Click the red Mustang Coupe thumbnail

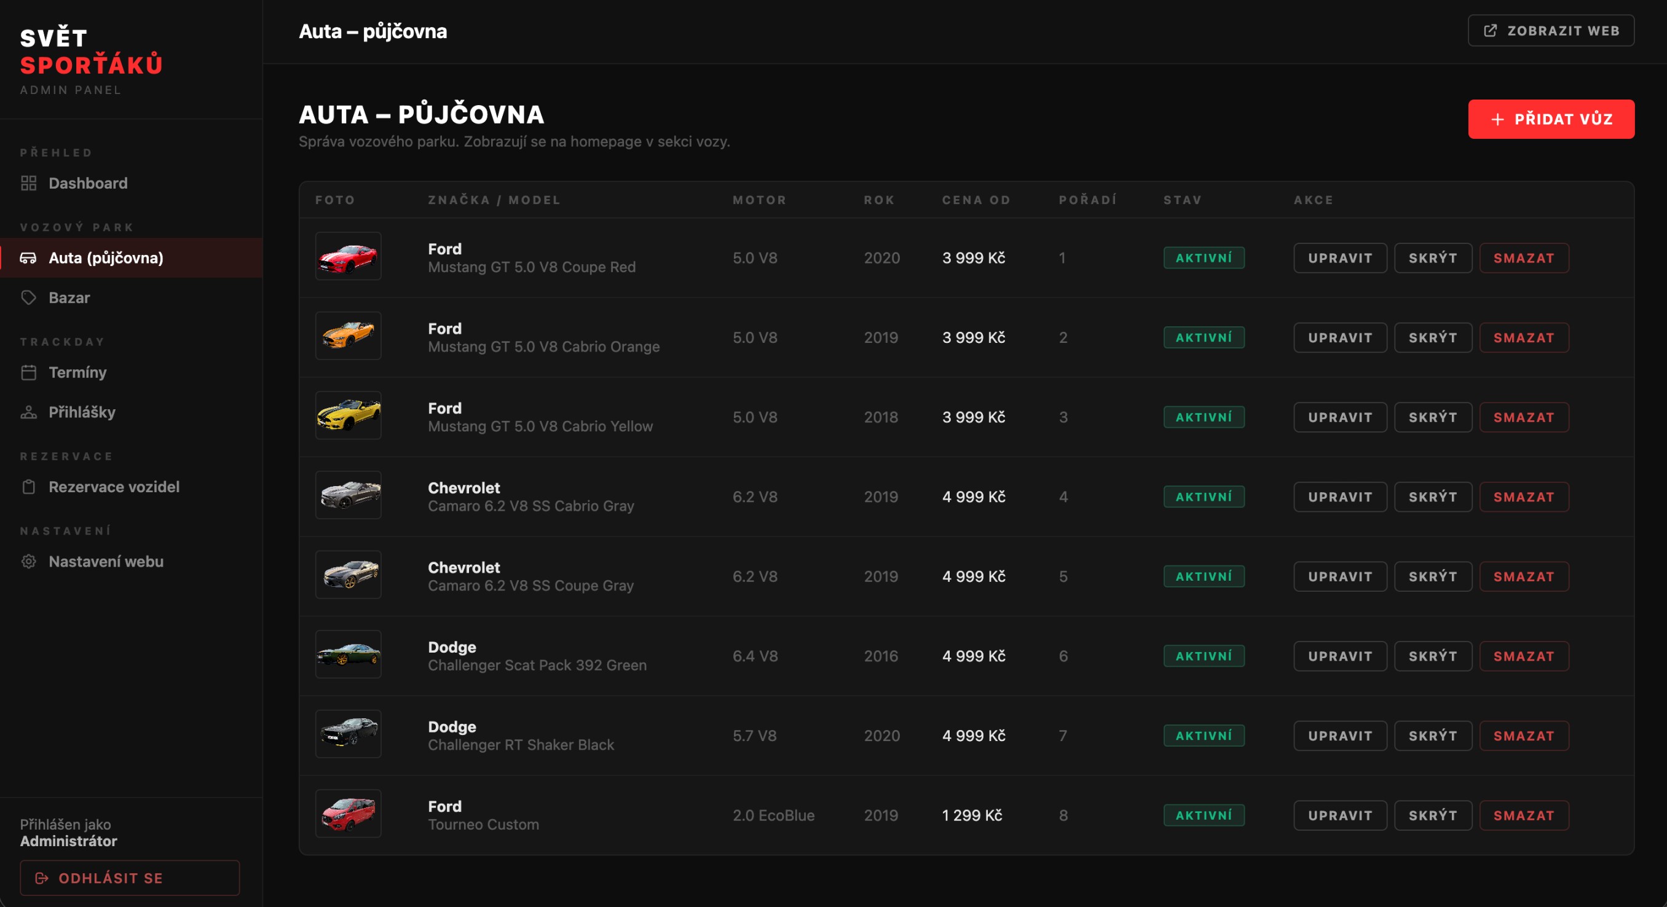pos(348,256)
